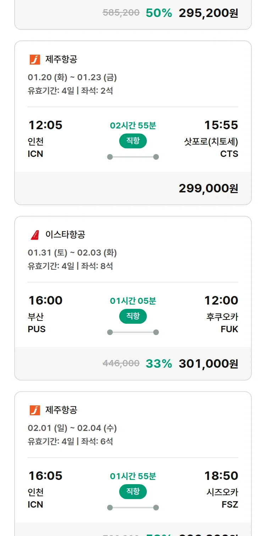
Task: Click the route line on the Sapporo flight
Action: (133, 157)
